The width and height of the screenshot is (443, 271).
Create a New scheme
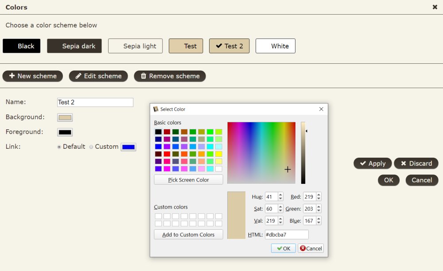[x=33, y=76]
